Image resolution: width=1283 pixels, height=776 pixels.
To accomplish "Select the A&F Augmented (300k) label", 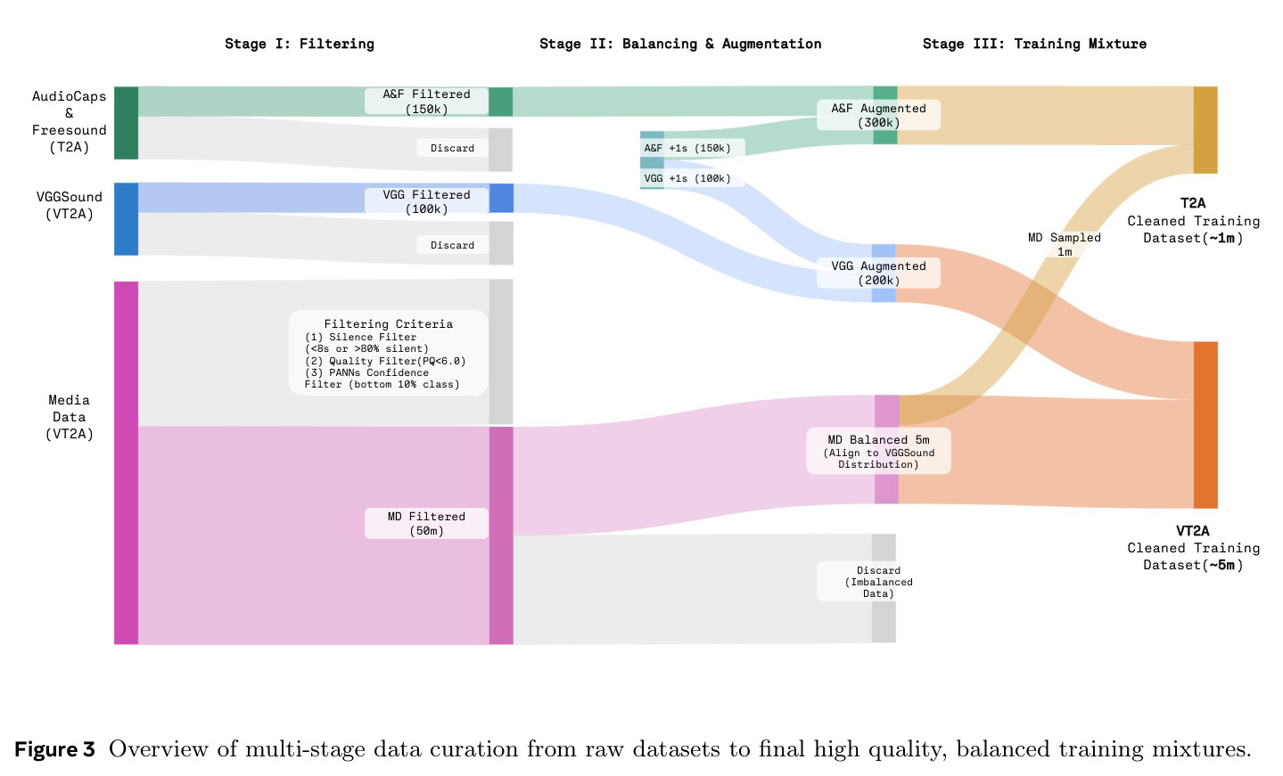I will 878,115.
